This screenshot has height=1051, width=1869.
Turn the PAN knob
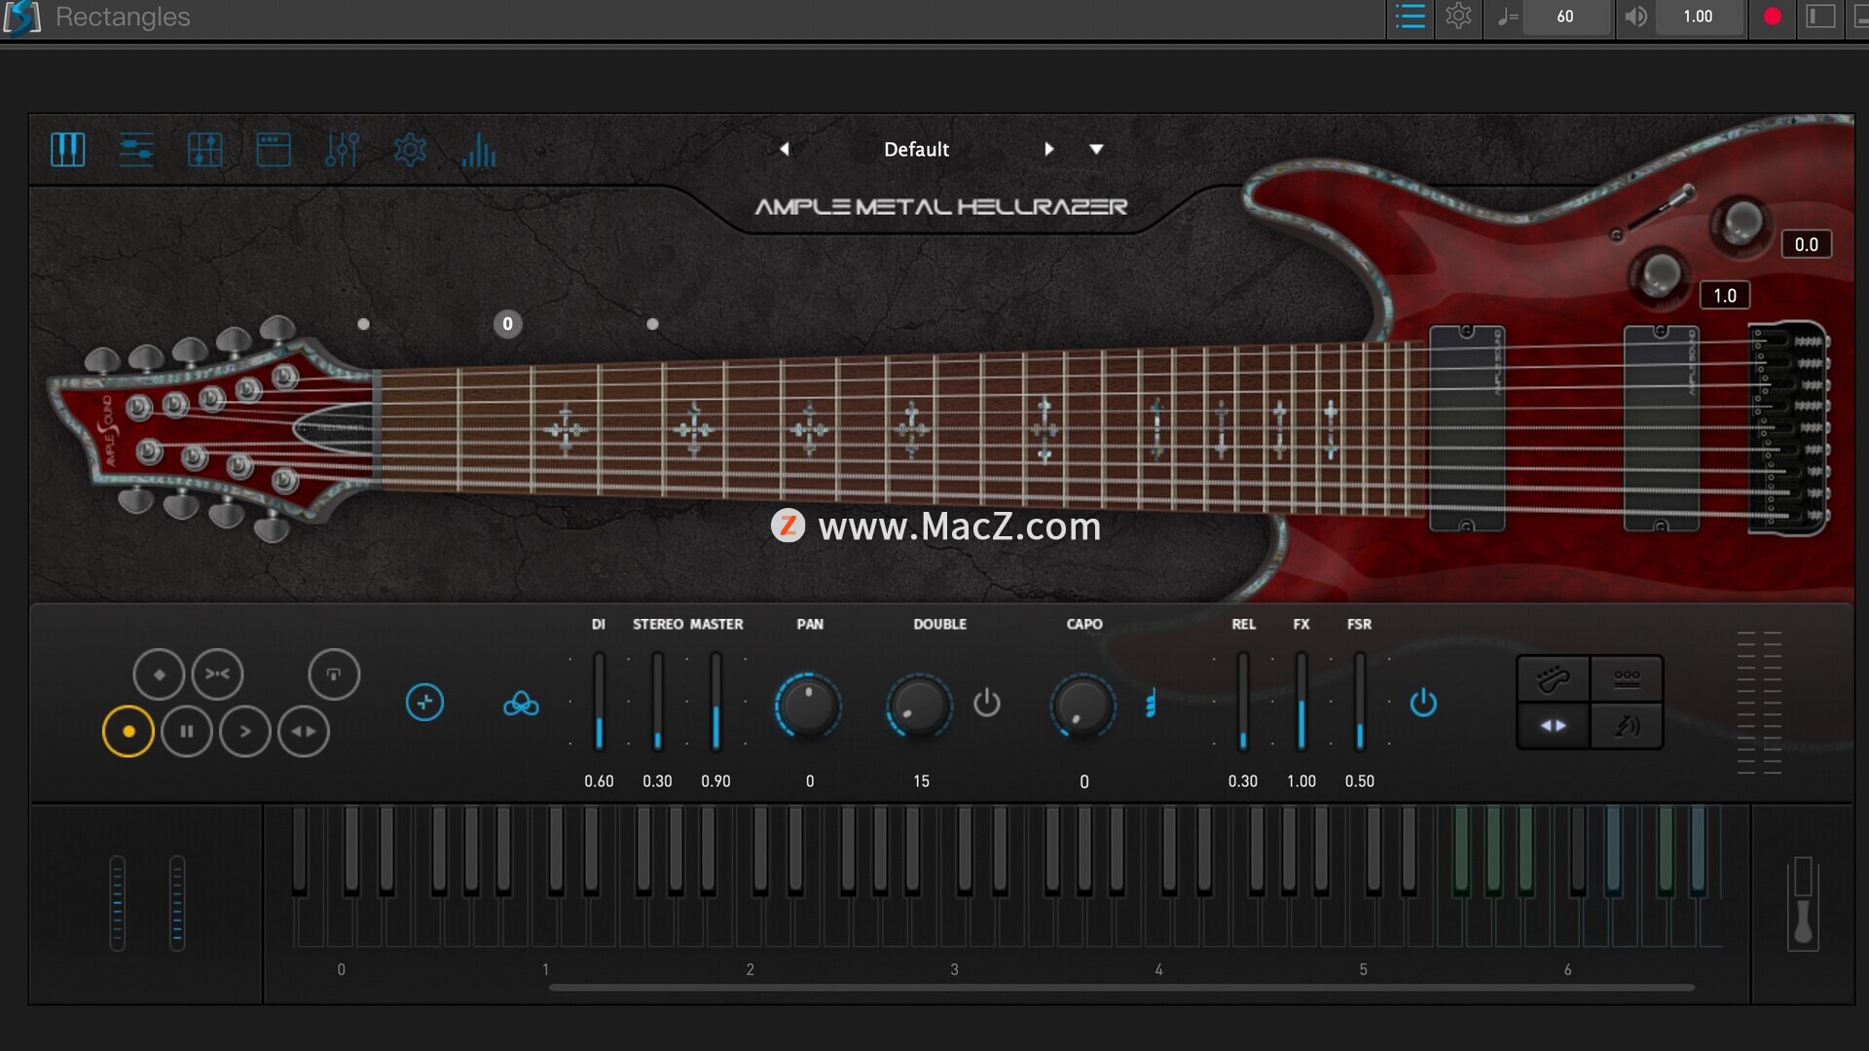[x=809, y=705]
